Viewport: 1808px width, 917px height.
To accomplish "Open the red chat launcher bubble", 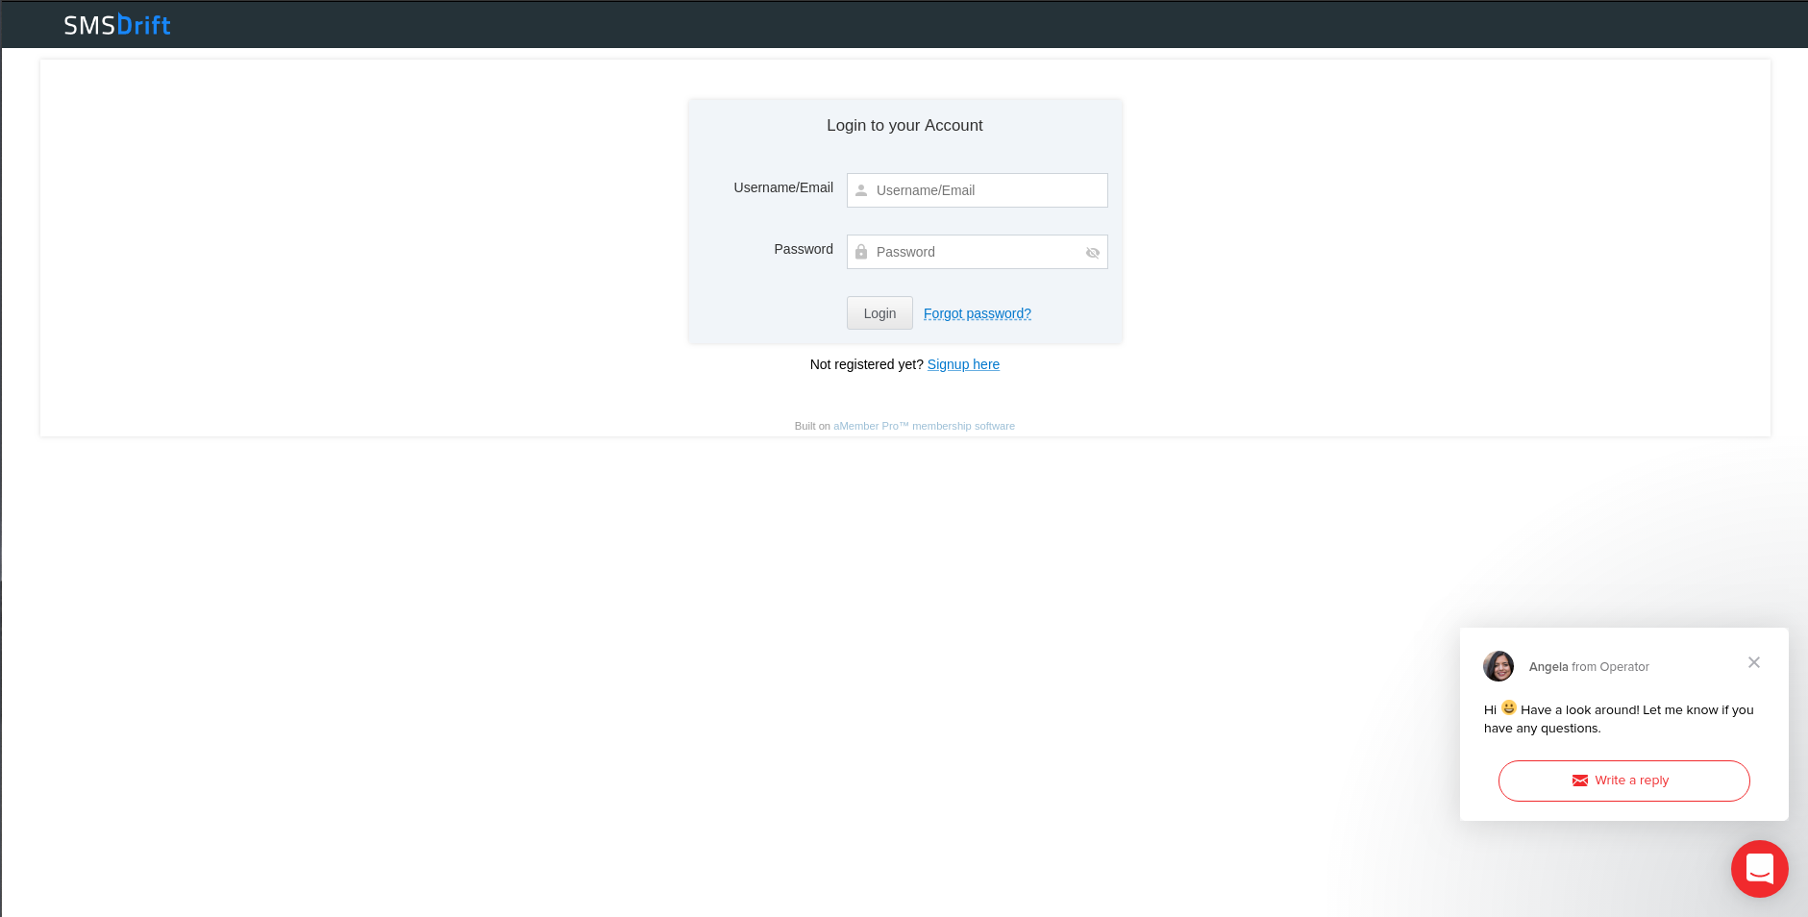I will (x=1759, y=869).
